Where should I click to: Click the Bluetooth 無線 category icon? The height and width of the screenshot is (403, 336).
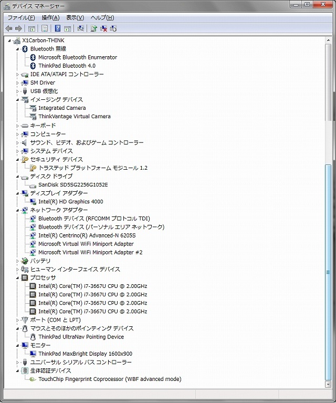click(x=25, y=49)
